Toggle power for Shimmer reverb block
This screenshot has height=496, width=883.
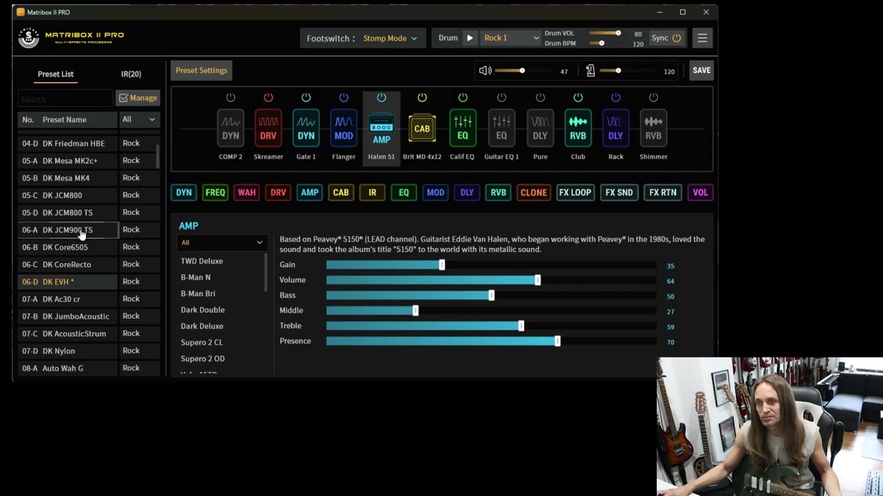[653, 98]
